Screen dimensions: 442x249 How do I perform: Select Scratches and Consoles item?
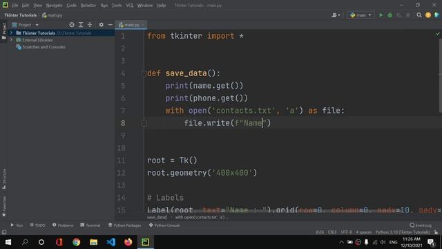pyautogui.click(x=44, y=47)
